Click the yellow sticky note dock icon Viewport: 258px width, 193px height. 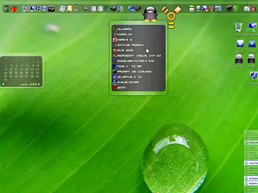point(70,9)
